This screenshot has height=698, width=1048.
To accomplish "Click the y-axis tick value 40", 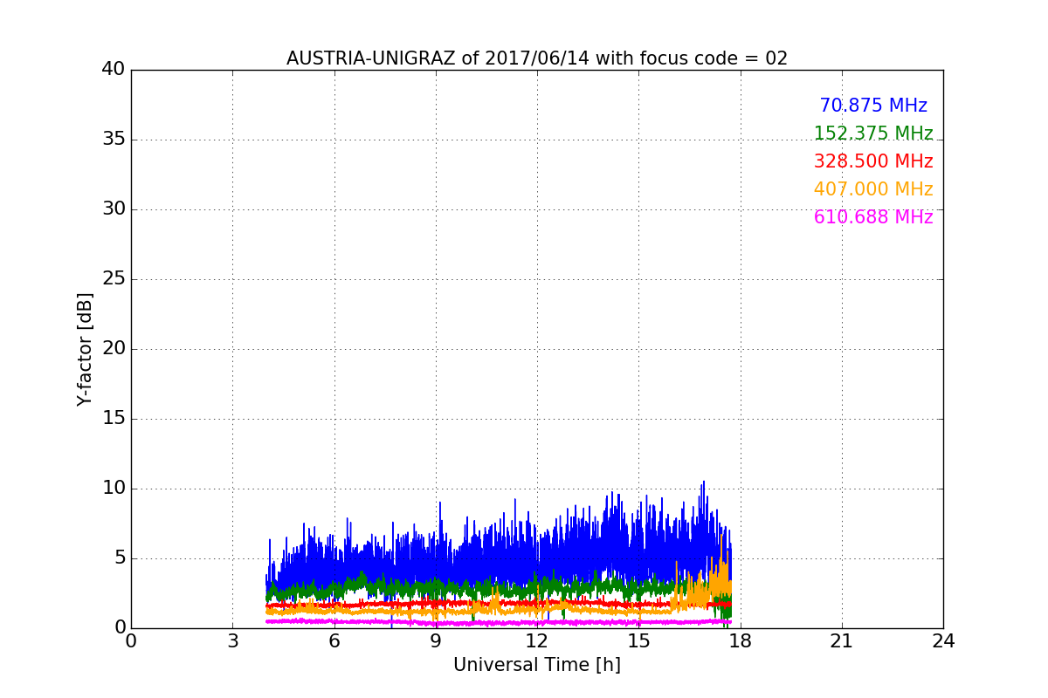I will tap(114, 70).
